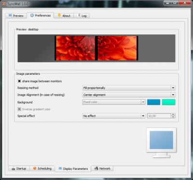The height and width of the screenshot is (180, 193).
Task: Click the large monitor illustration
Action: (161, 142)
